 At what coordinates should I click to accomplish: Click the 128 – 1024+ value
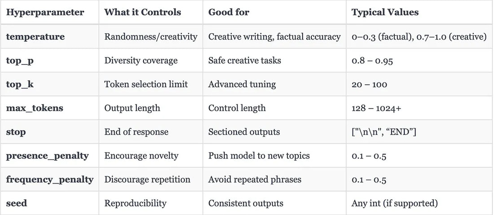(376, 108)
